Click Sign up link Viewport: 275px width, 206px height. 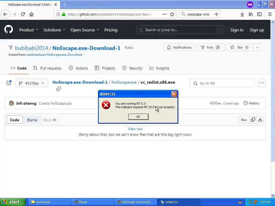(257, 30)
